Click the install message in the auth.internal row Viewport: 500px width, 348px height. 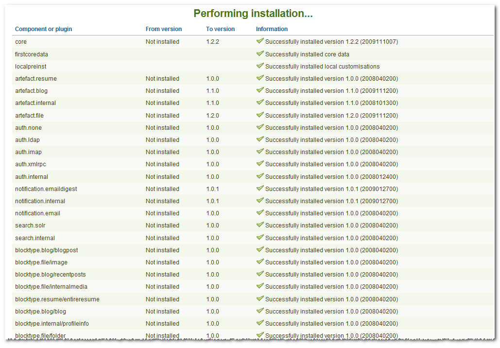(x=331, y=177)
